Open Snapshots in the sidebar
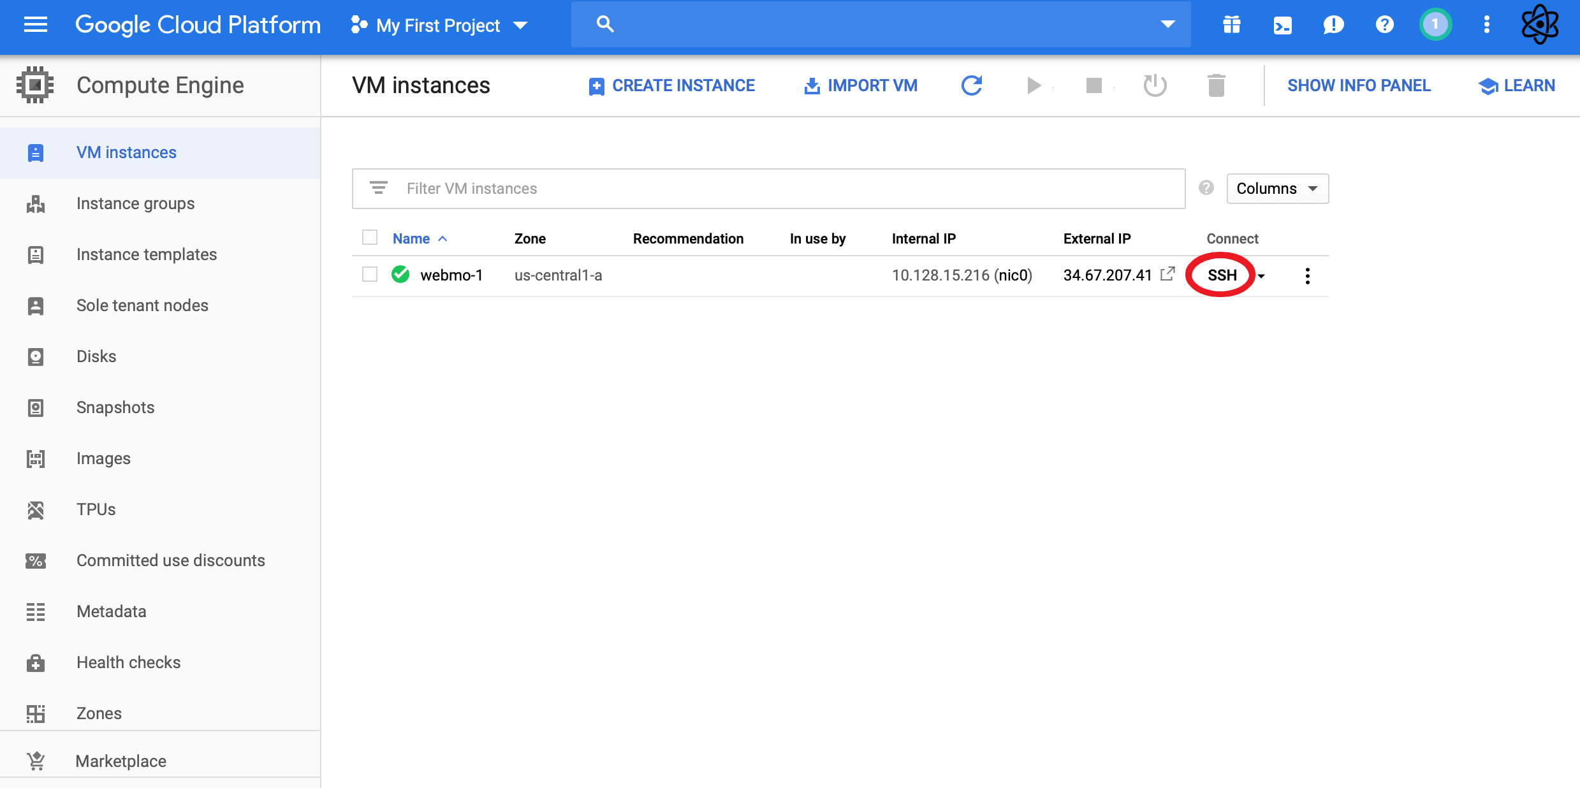 coord(115,407)
